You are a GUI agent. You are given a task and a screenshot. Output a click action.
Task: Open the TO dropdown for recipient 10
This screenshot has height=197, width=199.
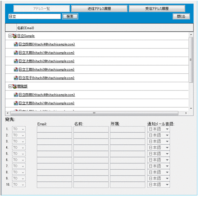tap(19, 185)
